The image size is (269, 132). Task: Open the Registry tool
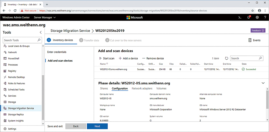pyautogui.click(x=12, y=71)
